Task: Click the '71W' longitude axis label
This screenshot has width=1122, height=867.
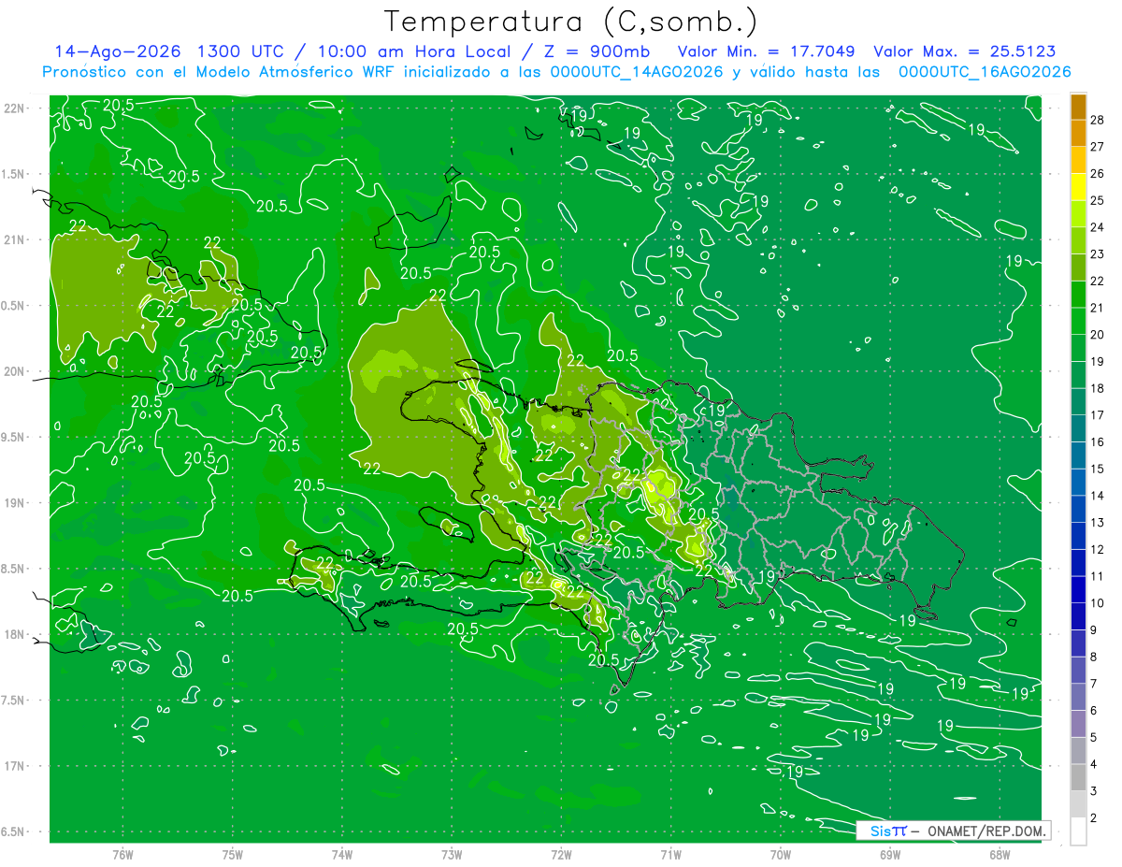Action: point(670,855)
